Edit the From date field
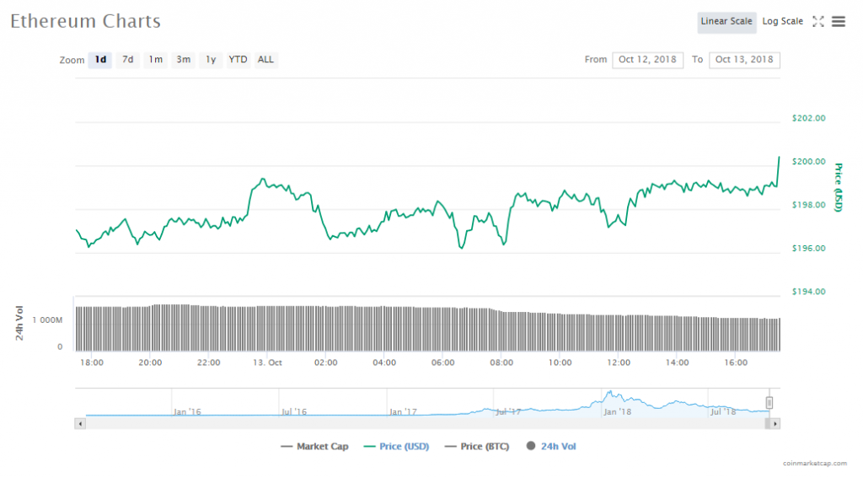This screenshot has height=478, width=863. [x=647, y=60]
